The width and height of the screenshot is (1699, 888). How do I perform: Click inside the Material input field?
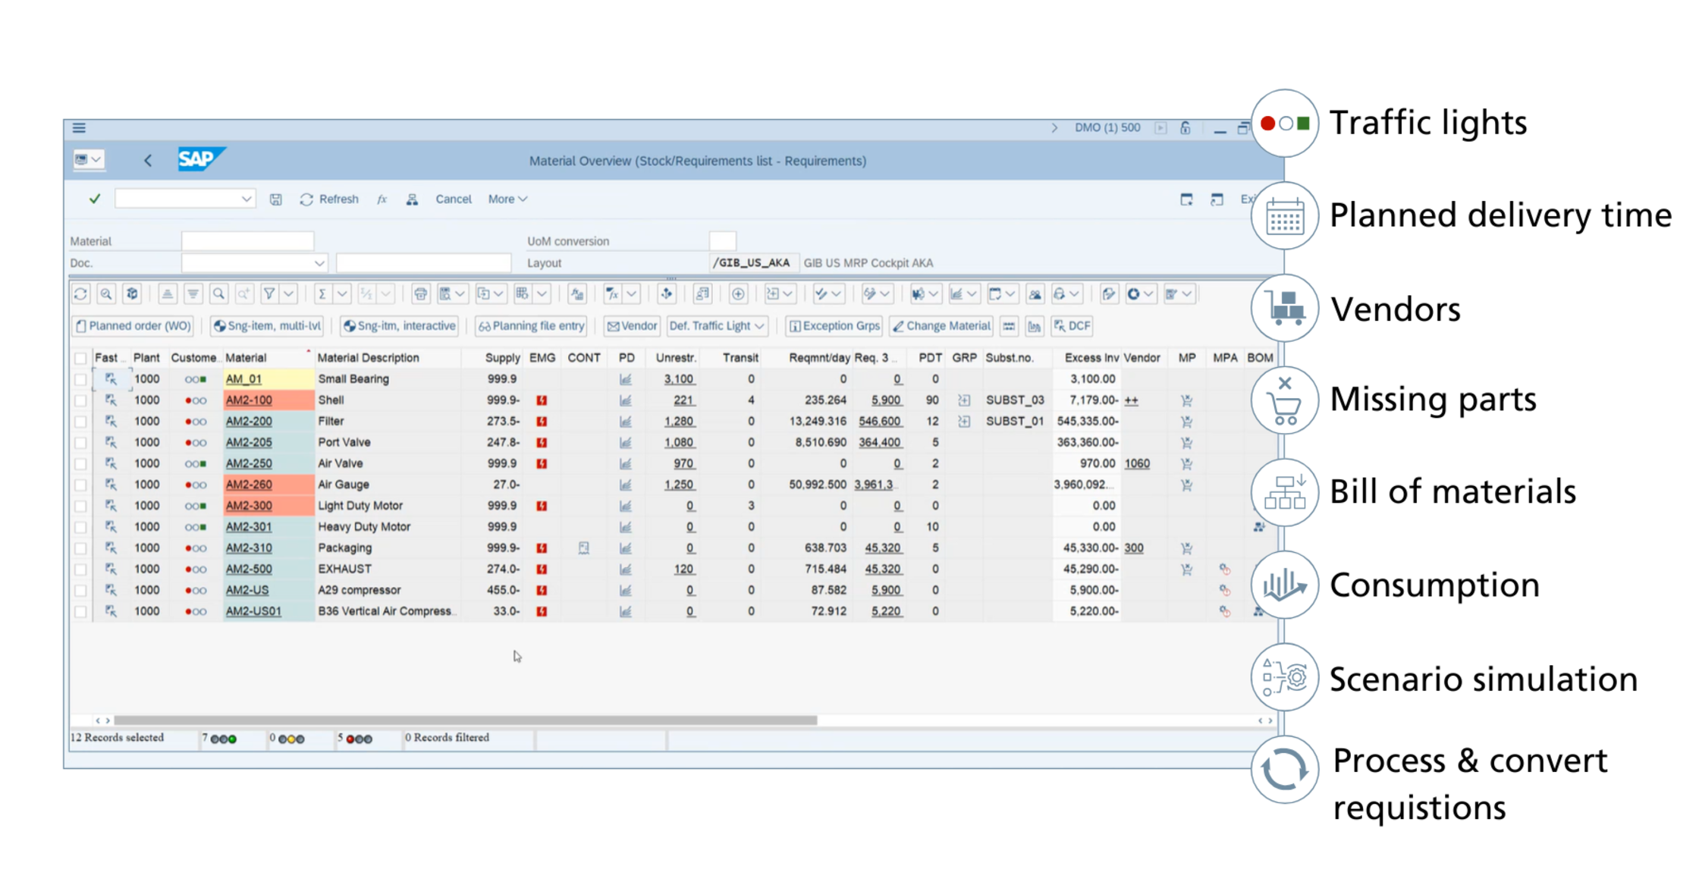click(247, 240)
